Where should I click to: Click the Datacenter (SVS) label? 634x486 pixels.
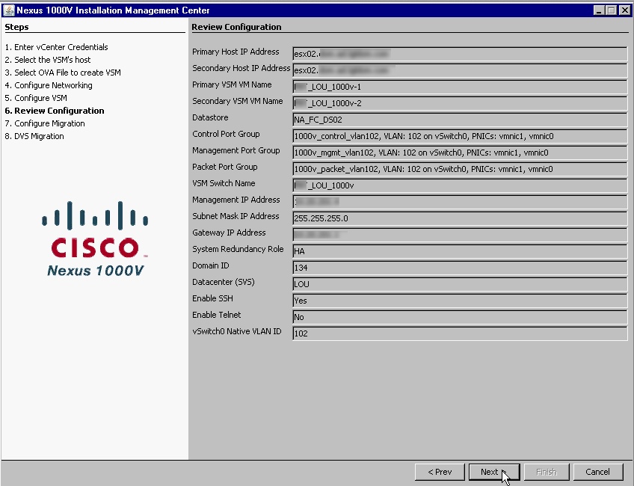coord(224,282)
